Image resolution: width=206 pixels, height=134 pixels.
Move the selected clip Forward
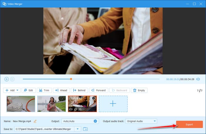click(x=99, y=90)
